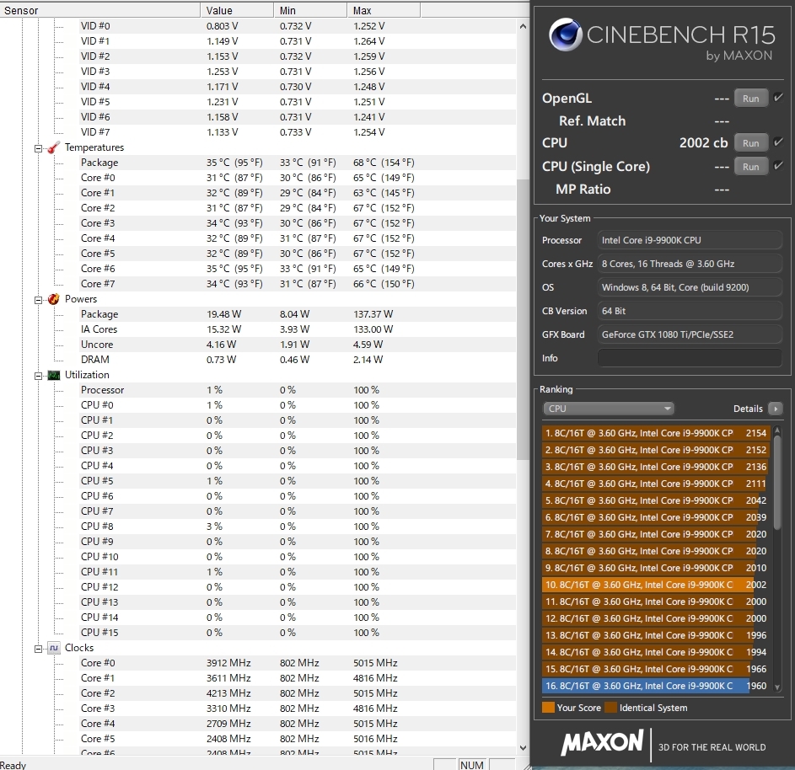Select ranking entry 1 with score 2154
Screen dimensions: 795x770
pyautogui.click(x=656, y=433)
